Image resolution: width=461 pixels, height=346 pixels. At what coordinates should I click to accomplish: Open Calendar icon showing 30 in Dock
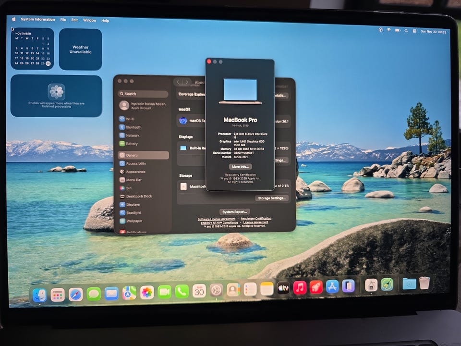click(199, 291)
